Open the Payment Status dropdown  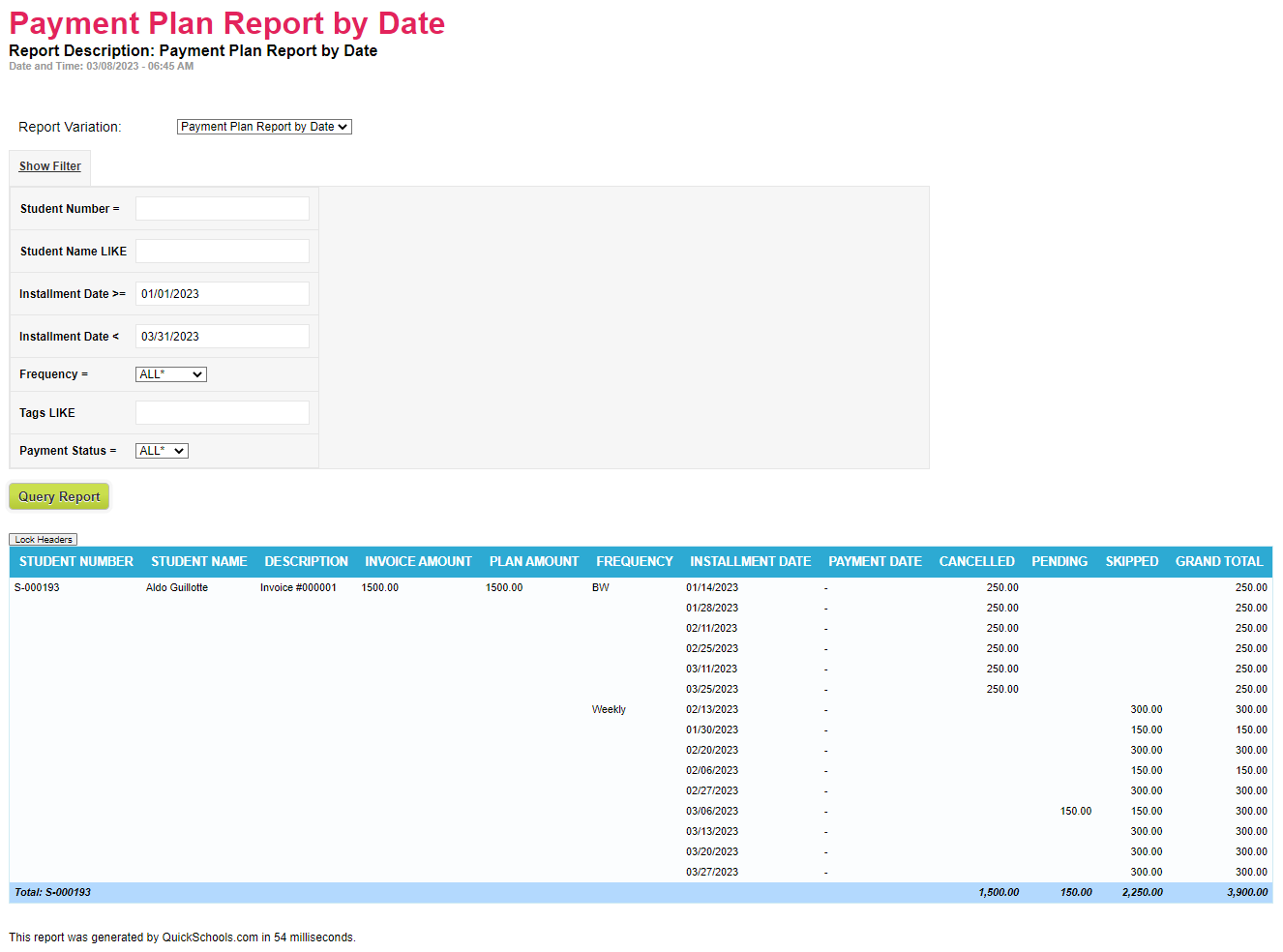(162, 451)
